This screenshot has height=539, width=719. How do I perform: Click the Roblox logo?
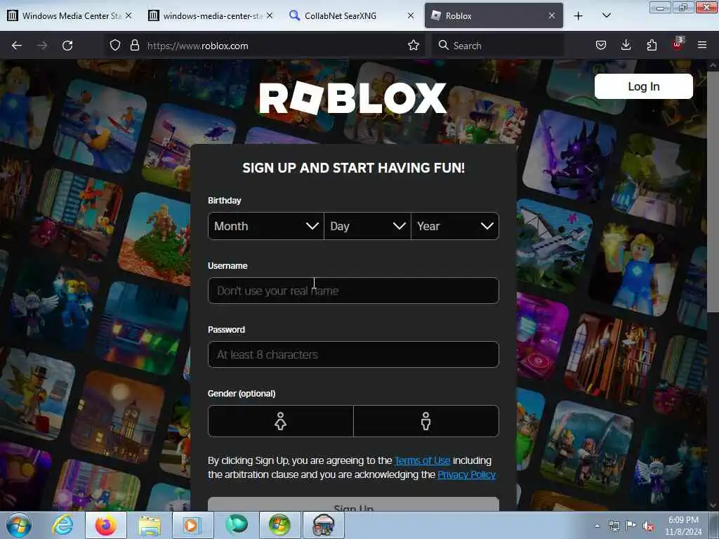pyautogui.click(x=352, y=98)
